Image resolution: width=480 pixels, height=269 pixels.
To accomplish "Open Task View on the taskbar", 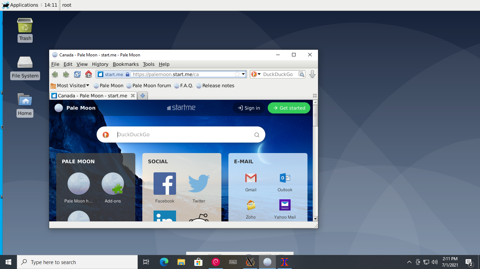I will click(146, 262).
